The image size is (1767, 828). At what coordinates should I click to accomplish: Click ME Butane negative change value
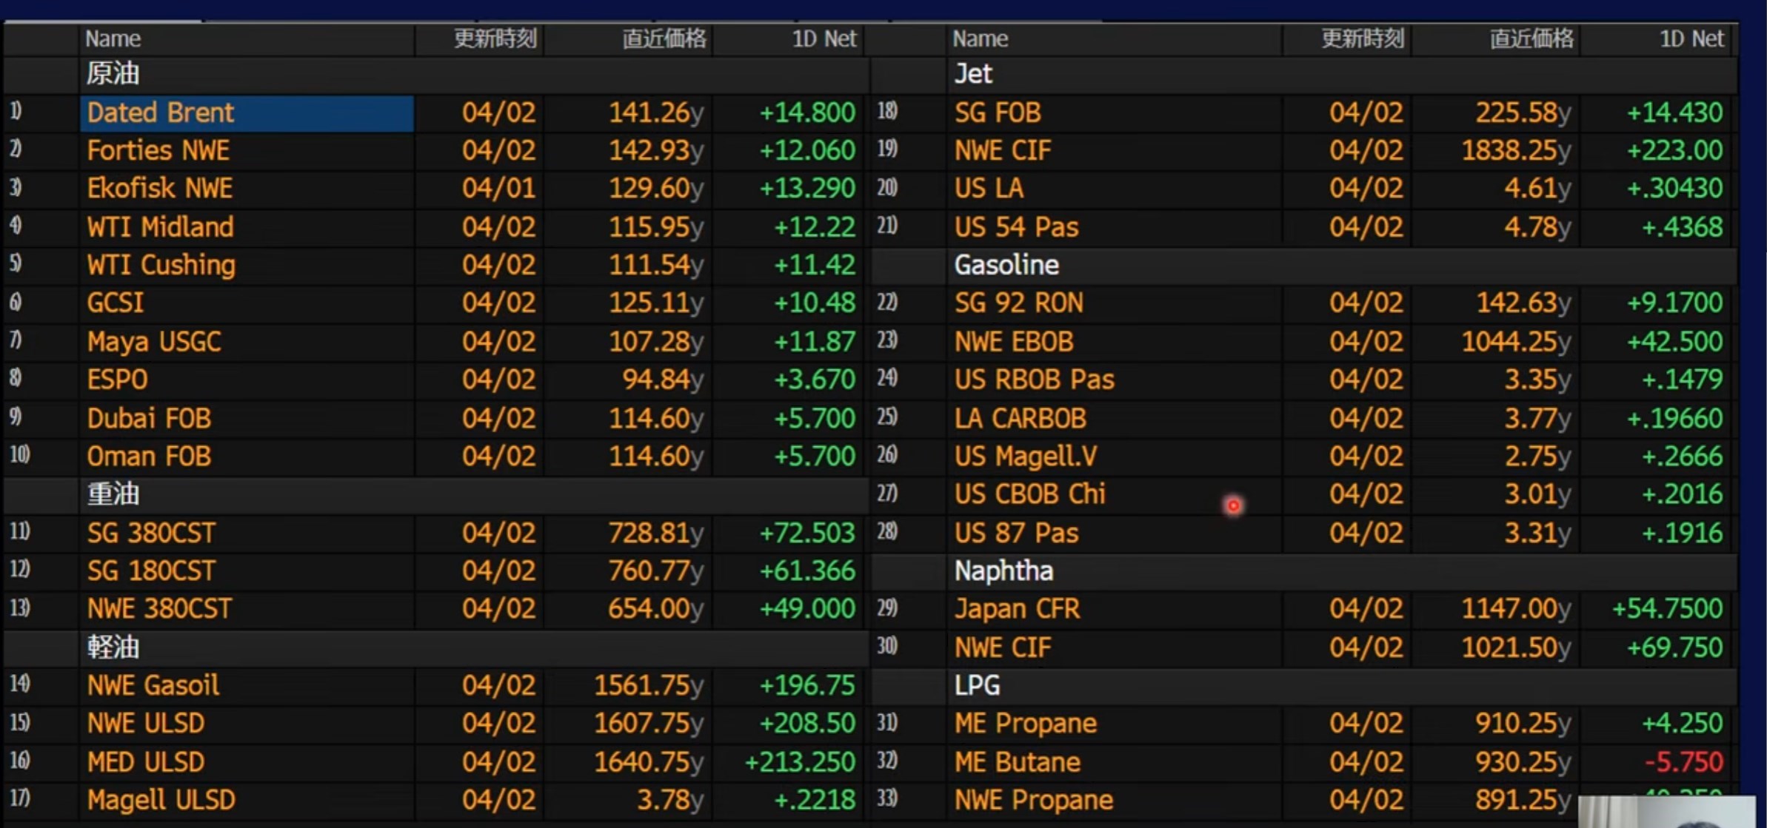click(1683, 762)
